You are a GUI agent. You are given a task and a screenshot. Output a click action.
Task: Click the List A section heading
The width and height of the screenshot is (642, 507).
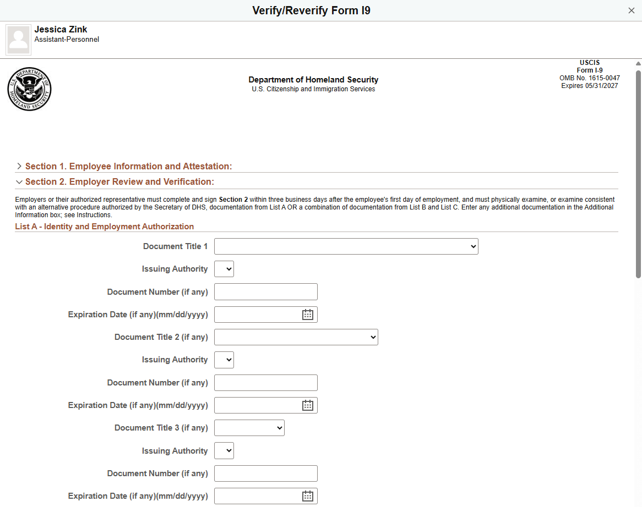tap(105, 226)
